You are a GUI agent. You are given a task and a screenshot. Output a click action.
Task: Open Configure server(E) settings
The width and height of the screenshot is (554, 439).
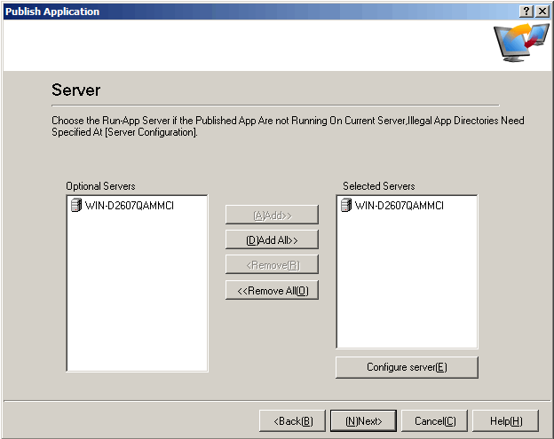407,367
